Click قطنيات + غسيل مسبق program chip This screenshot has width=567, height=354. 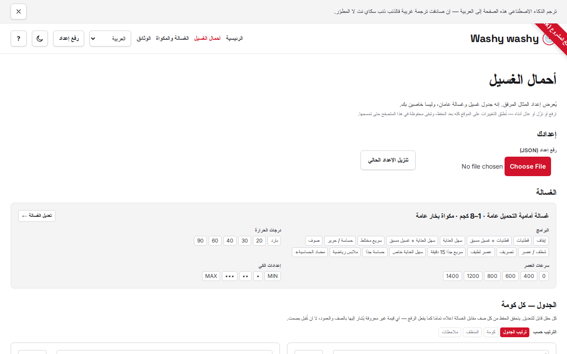[489, 241]
